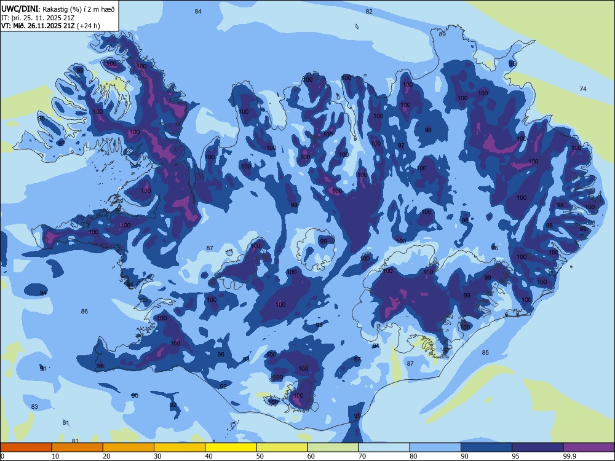Image resolution: width=615 pixels, height=461 pixels.
Task: Click the legend label '50'
Action: click(x=260, y=456)
